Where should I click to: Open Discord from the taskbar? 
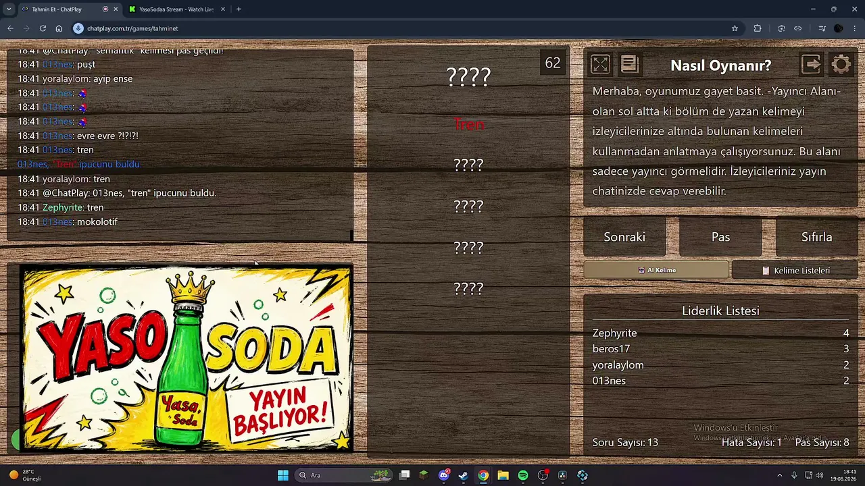[x=444, y=475]
